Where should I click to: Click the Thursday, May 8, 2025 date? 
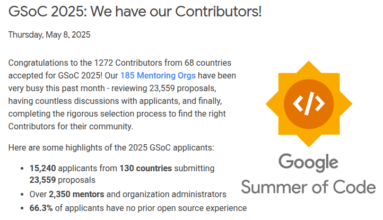(49, 34)
